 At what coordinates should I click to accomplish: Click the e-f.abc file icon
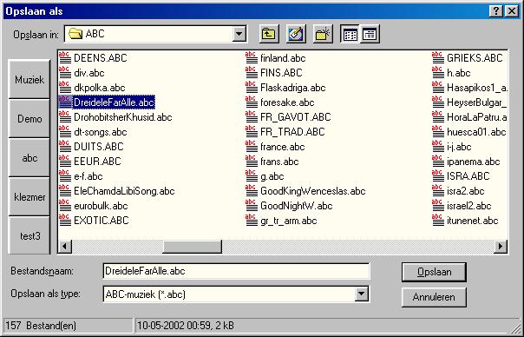coord(65,176)
